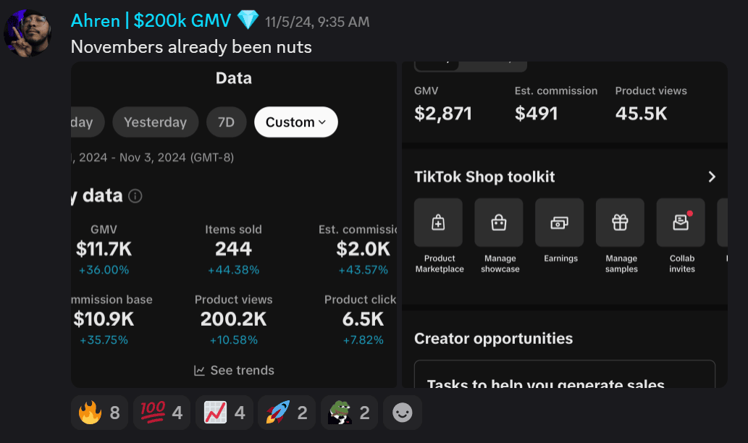Click Ahren's profile avatar

pyautogui.click(x=28, y=33)
